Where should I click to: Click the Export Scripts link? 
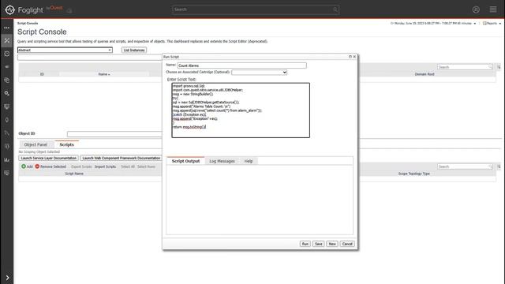pyautogui.click(x=81, y=166)
